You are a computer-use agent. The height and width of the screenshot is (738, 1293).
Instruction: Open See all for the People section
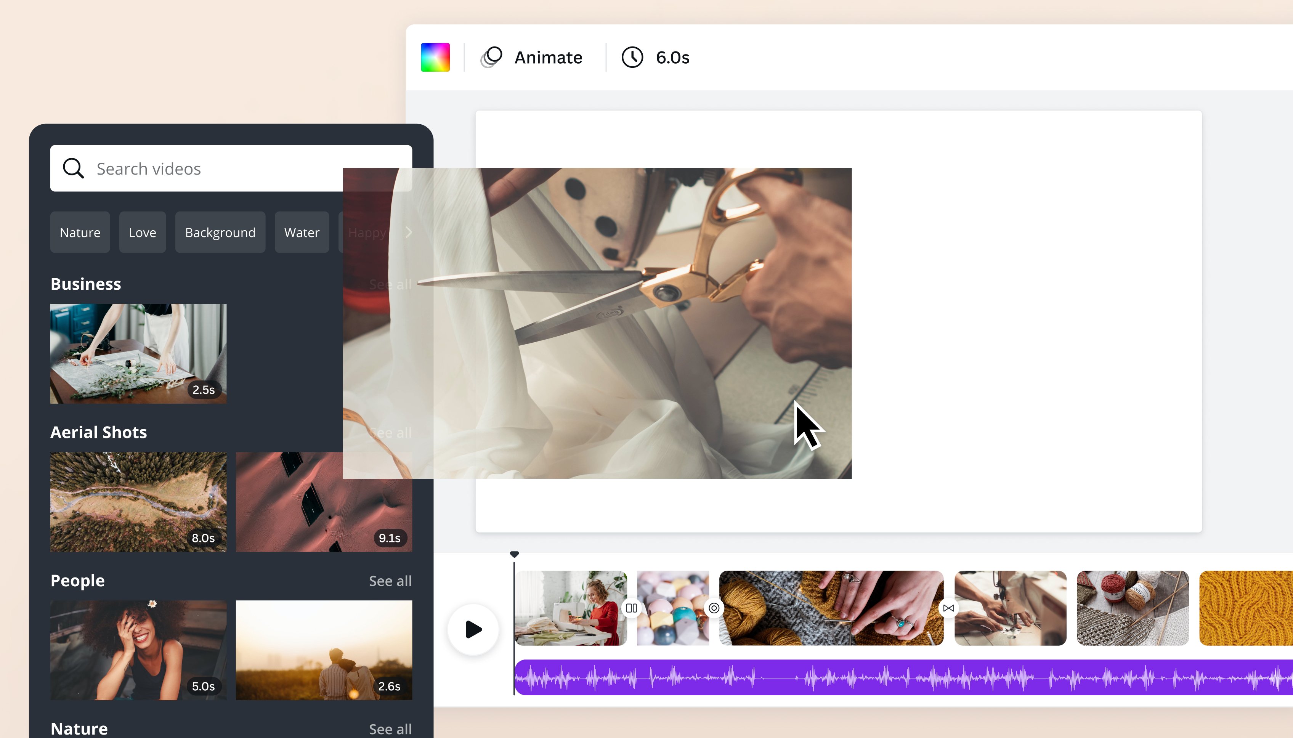pos(390,581)
